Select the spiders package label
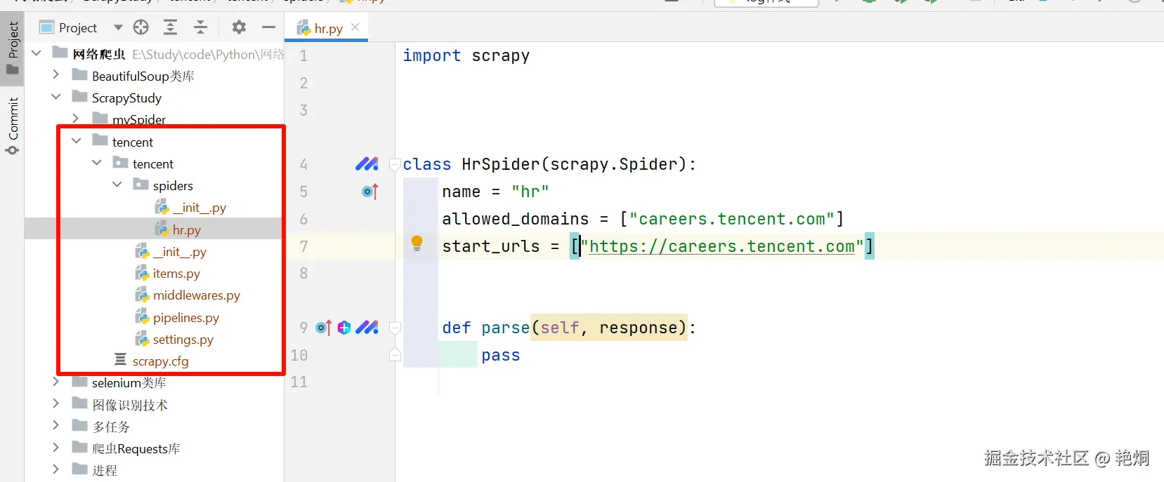Viewport: 1164px width, 482px height. (x=173, y=185)
